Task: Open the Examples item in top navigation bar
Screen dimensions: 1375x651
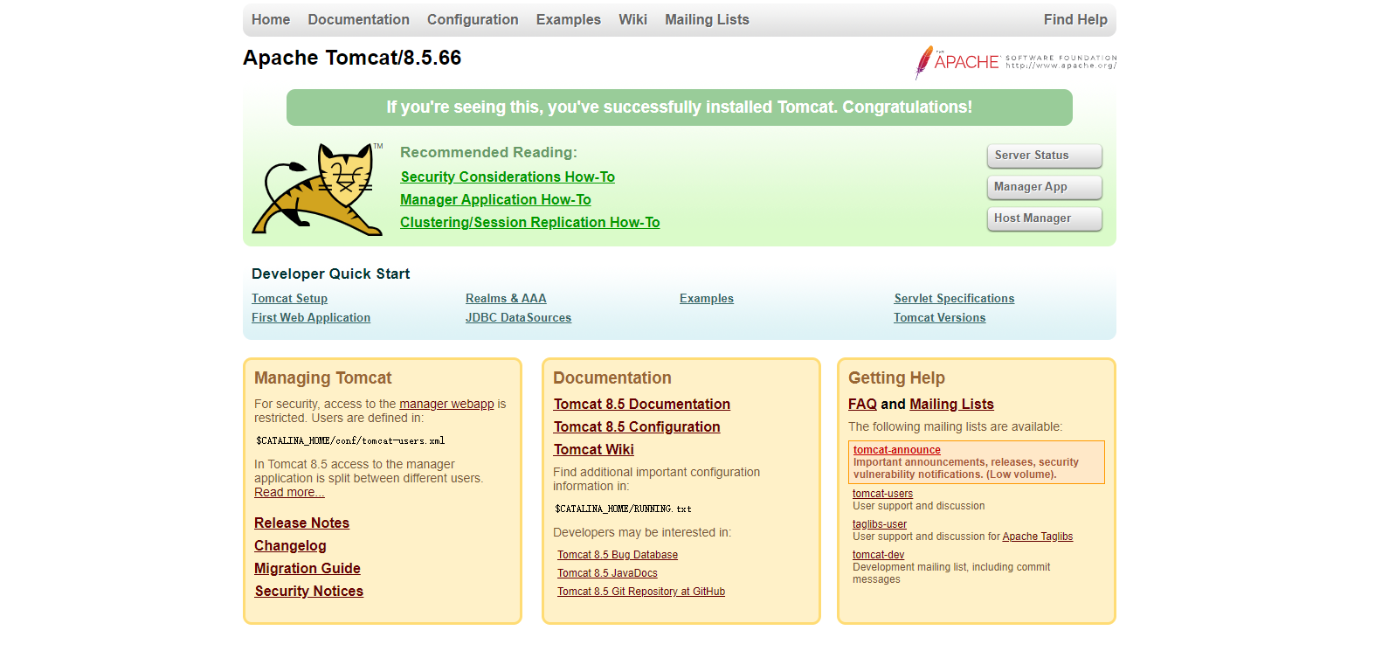Action: click(569, 19)
